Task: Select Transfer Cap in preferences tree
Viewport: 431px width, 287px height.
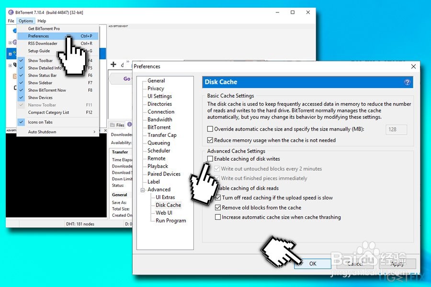Action: pos(162,135)
